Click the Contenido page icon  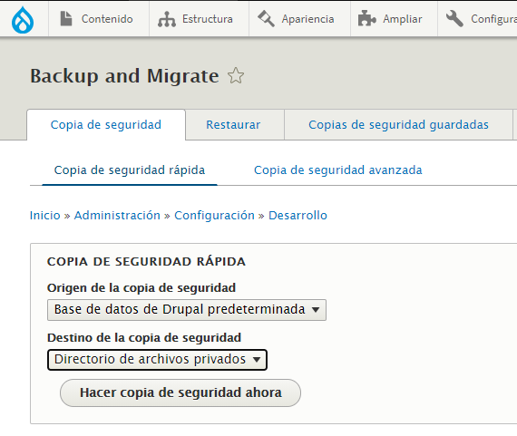click(66, 18)
